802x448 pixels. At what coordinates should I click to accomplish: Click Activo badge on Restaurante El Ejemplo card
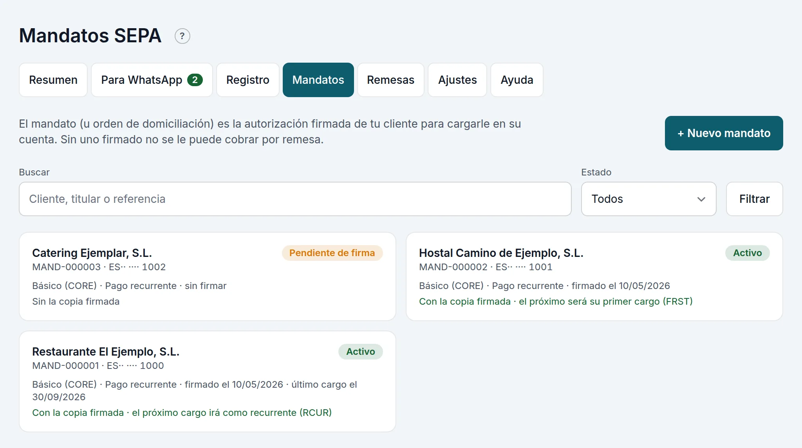tap(361, 352)
